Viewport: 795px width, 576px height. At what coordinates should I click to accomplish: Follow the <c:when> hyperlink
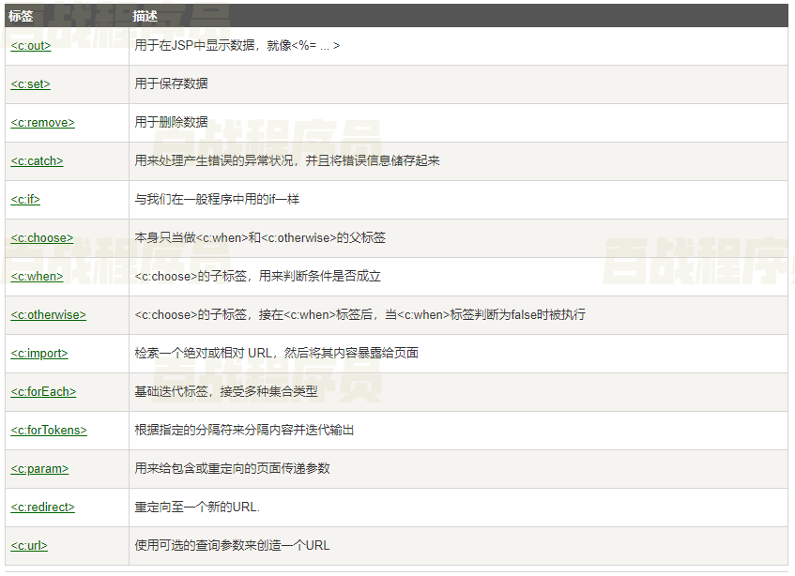pos(38,276)
